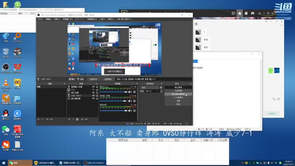Toggle lock on the 文本 (GDI+) source
Screen dimensions: 295x166
point(97,96)
